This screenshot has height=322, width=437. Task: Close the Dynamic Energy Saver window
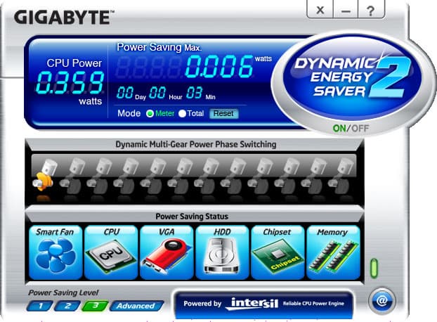(320, 11)
